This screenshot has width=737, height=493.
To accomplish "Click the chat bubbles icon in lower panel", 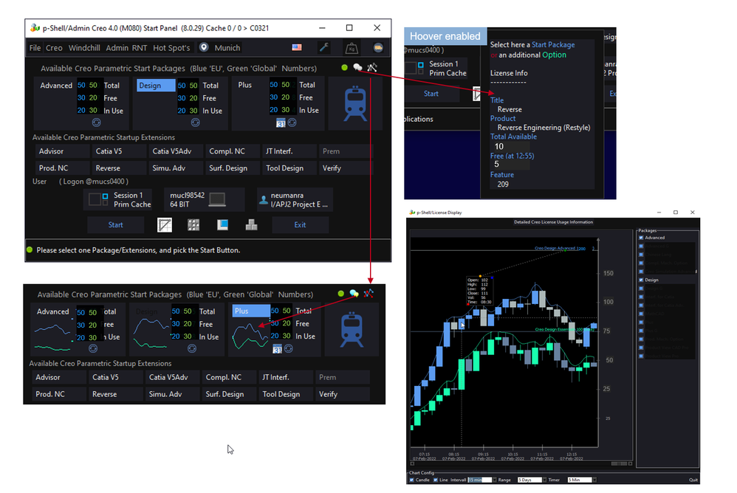I will click(x=354, y=294).
